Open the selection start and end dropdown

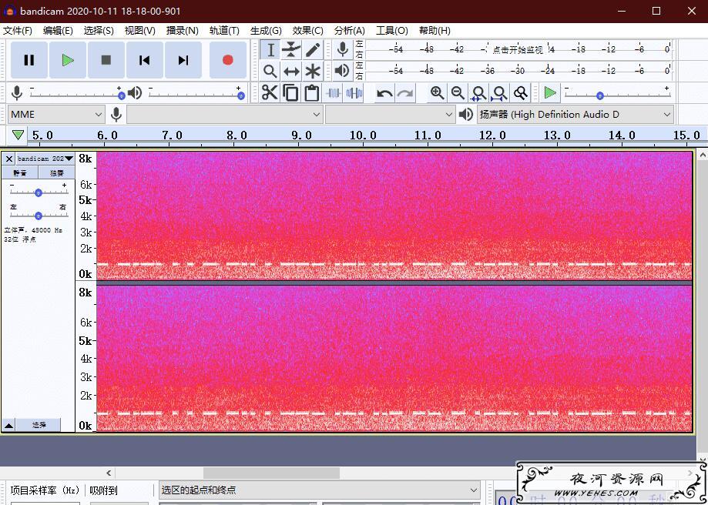pos(320,490)
